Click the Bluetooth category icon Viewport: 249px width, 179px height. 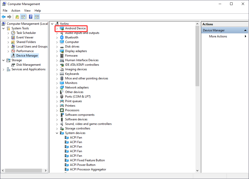[x=62, y=37]
